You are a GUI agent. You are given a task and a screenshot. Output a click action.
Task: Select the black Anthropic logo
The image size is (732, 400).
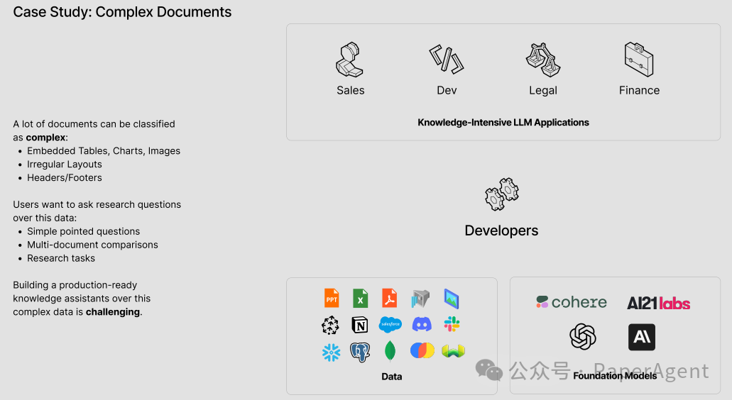642,338
